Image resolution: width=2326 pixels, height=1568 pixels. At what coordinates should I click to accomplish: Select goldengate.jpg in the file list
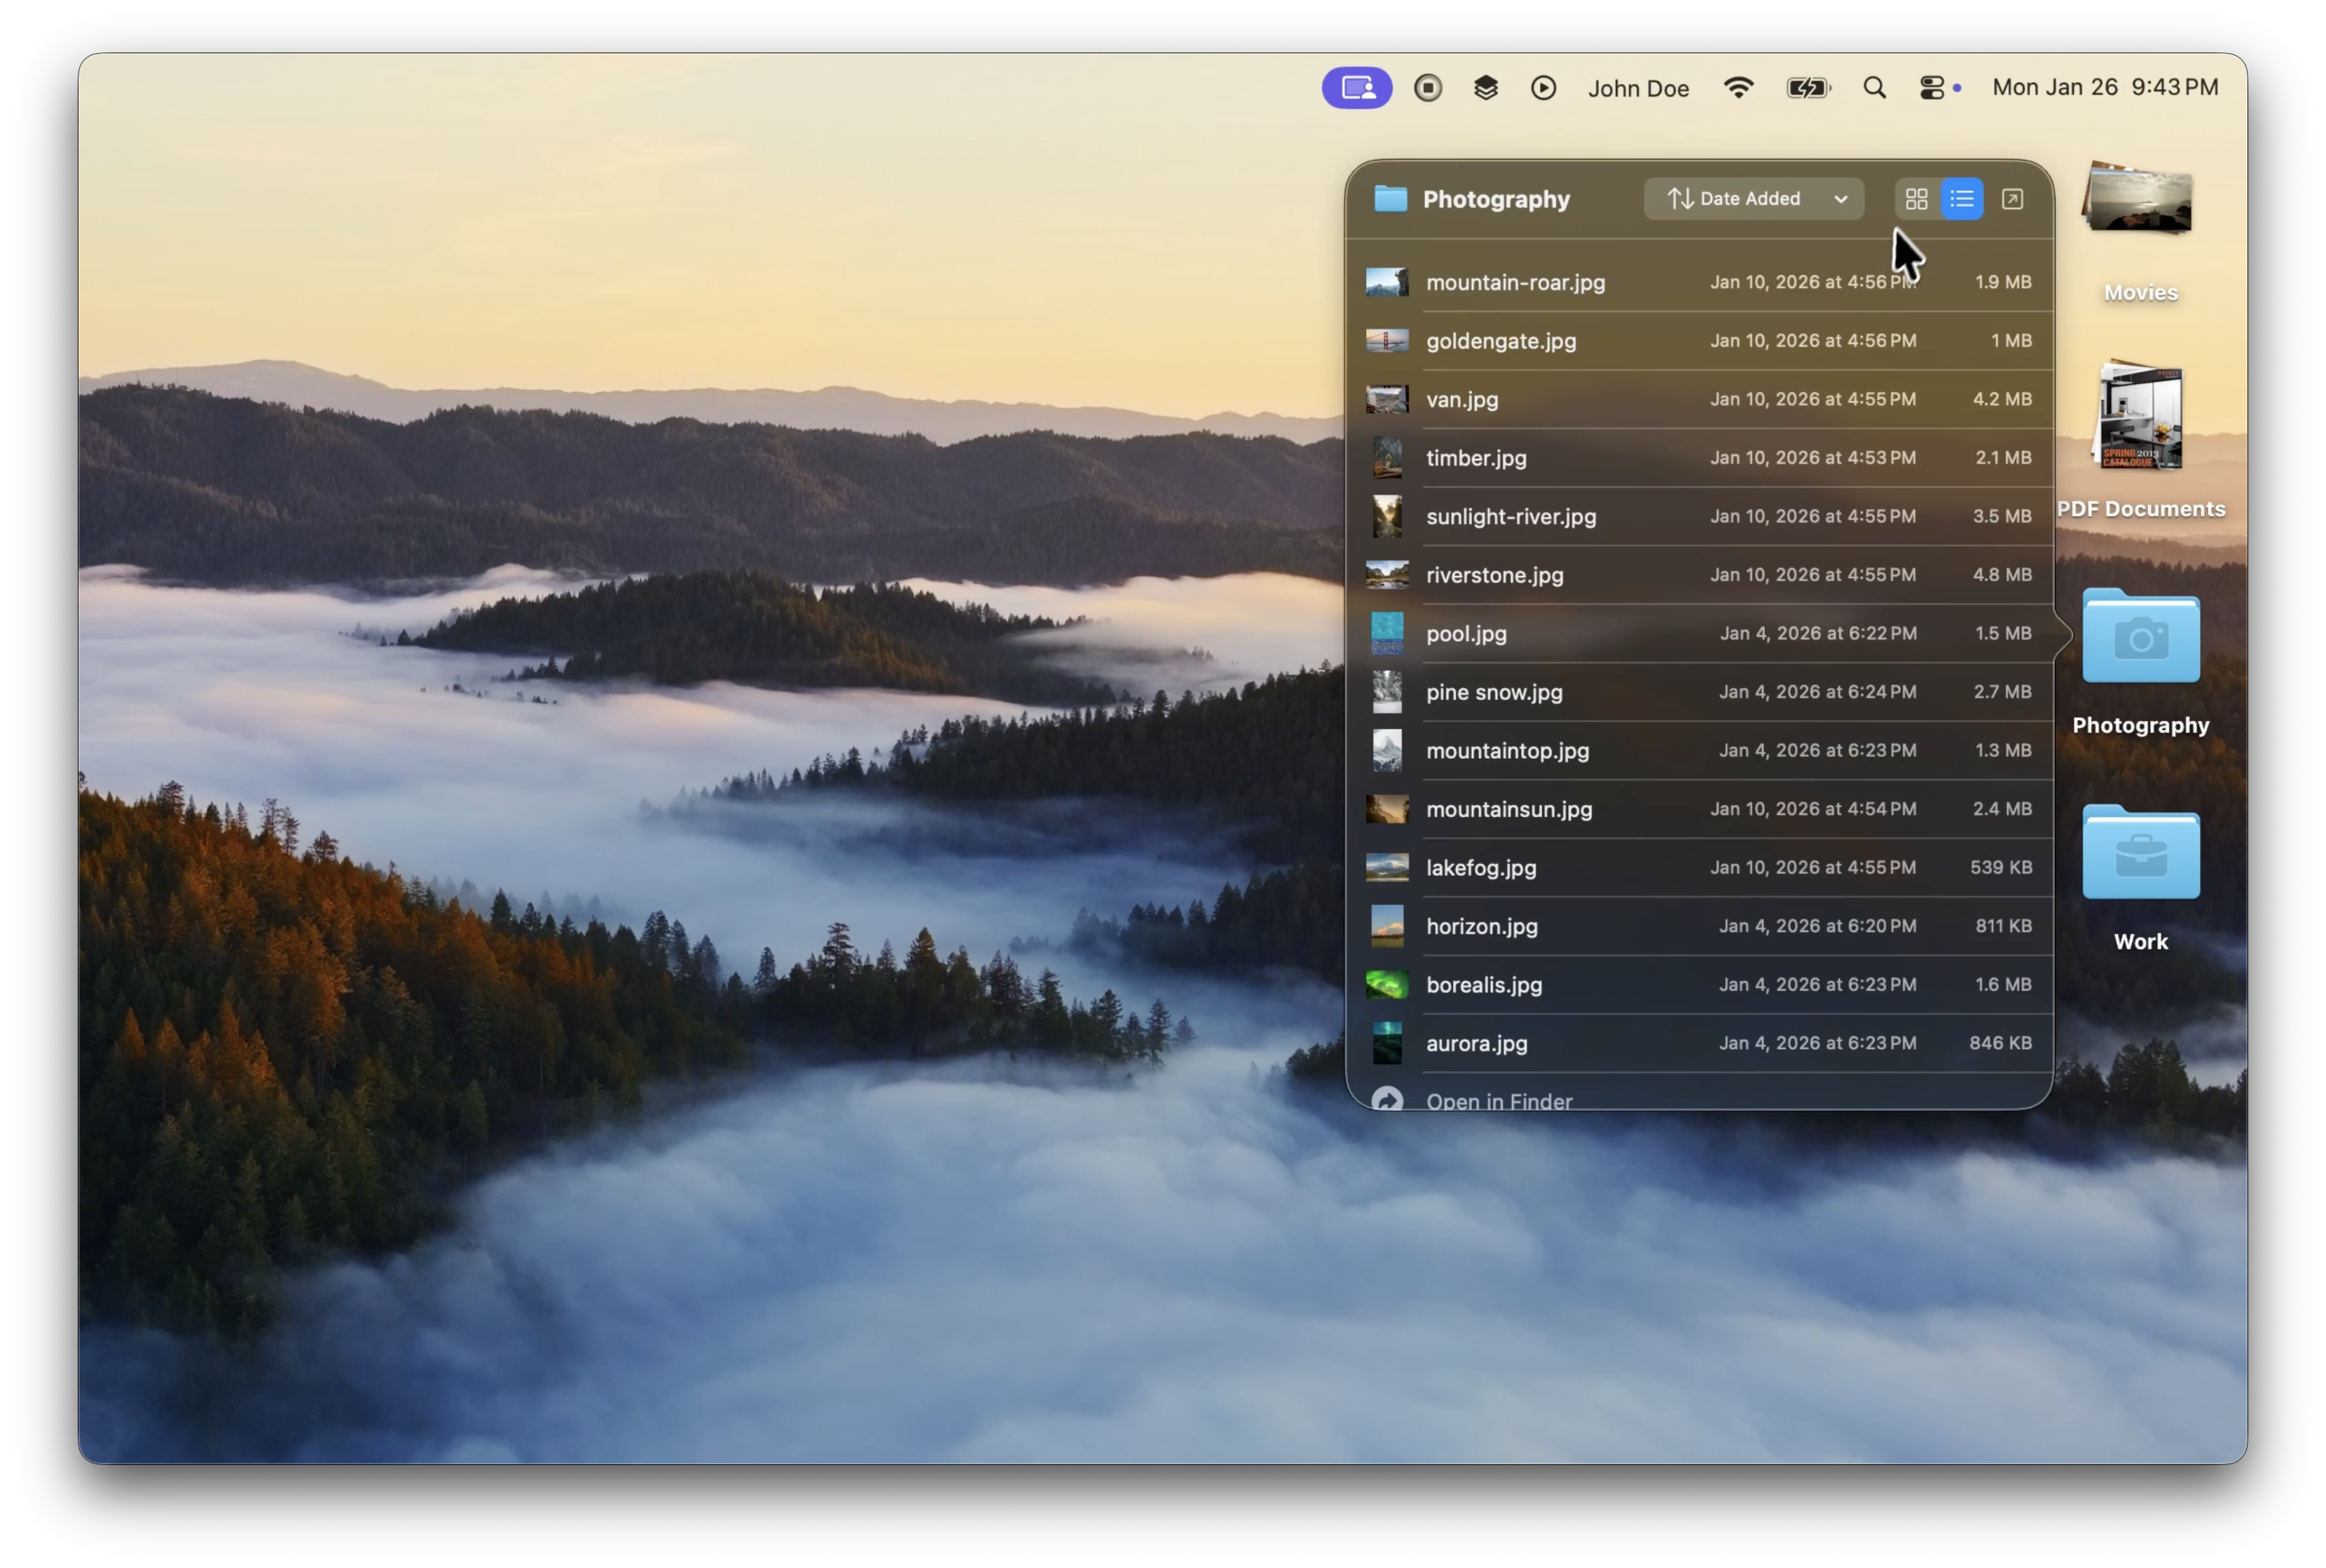click(x=1500, y=341)
